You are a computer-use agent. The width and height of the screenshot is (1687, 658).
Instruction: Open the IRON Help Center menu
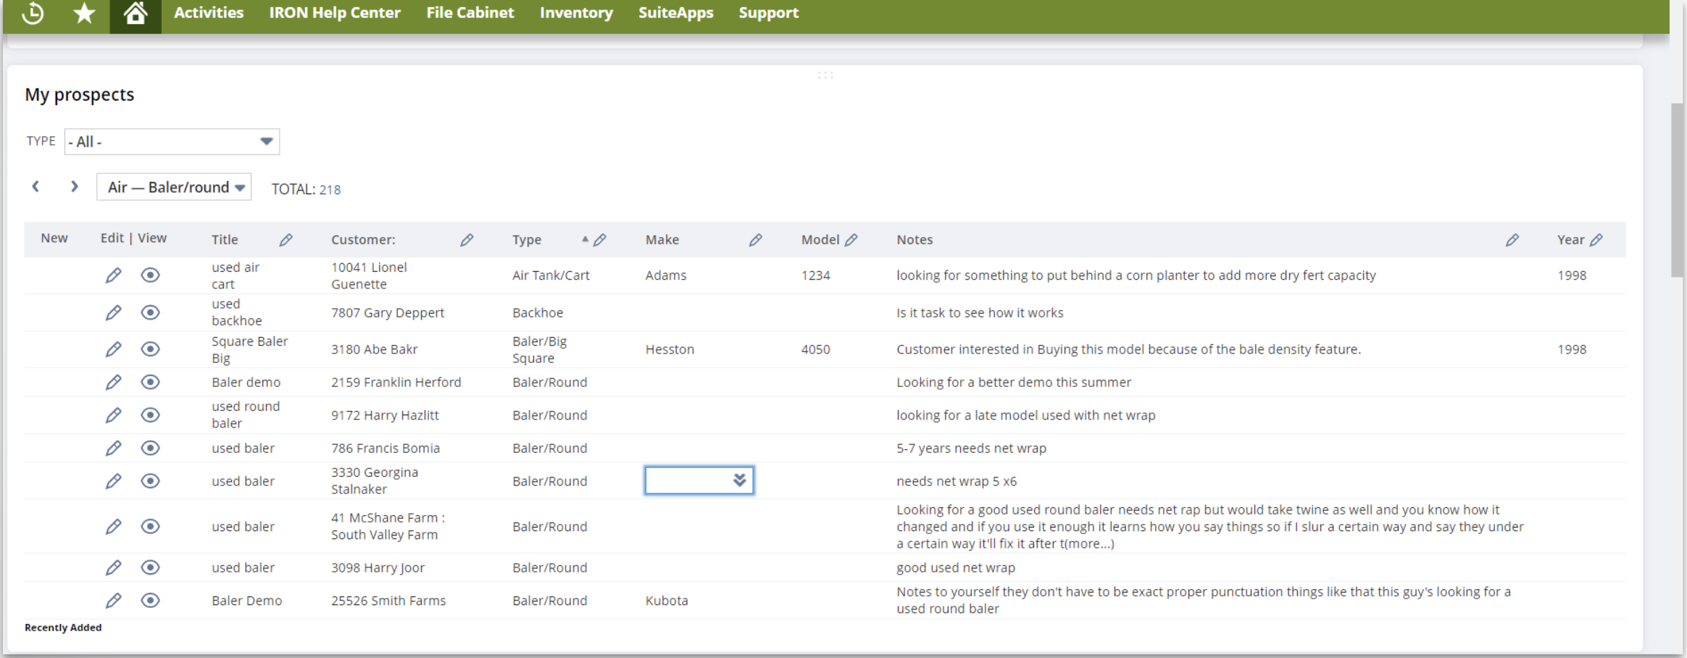point(334,13)
